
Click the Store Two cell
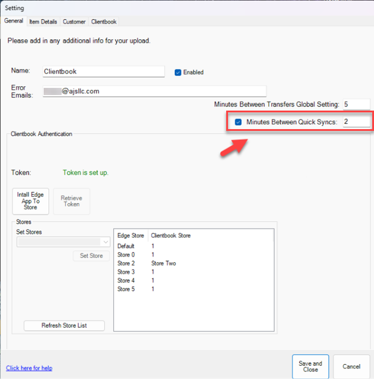pyautogui.click(x=163, y=263)
